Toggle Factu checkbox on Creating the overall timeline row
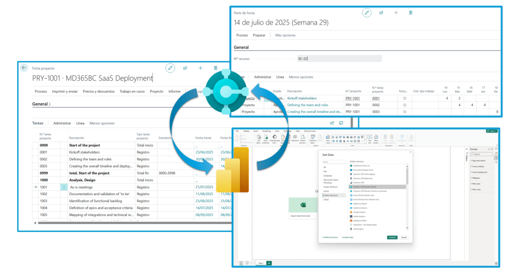The width and height of the screenshot is (511, 275). [x=405, y=112]
